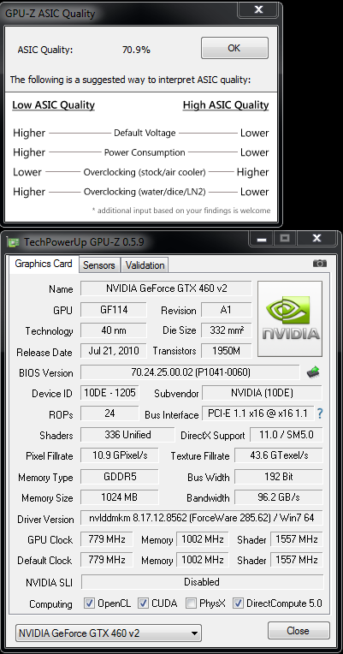Click the Driver Version field
The height and width of the screenshot is (654, 343).
coord(202,519)
